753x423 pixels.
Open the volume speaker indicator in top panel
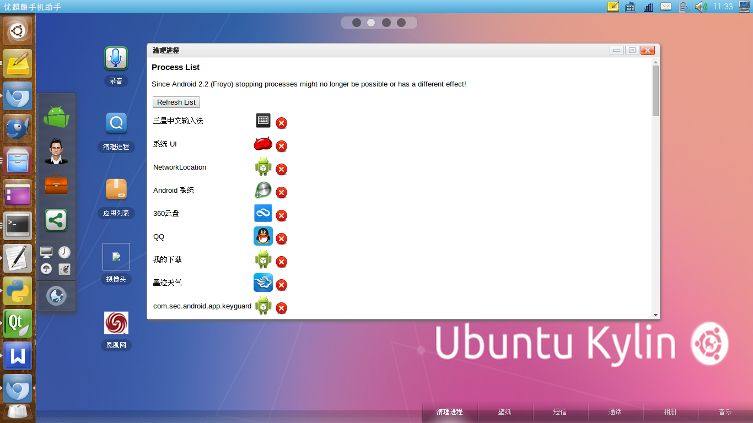coord(701,7)
